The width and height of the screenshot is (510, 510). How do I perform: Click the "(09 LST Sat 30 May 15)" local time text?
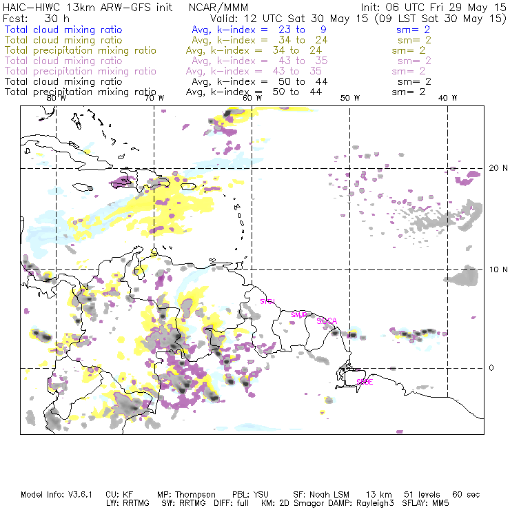point(440,19)
